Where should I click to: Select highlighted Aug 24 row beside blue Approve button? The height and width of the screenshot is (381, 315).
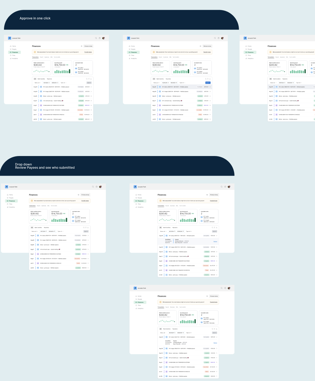[181, 87]
